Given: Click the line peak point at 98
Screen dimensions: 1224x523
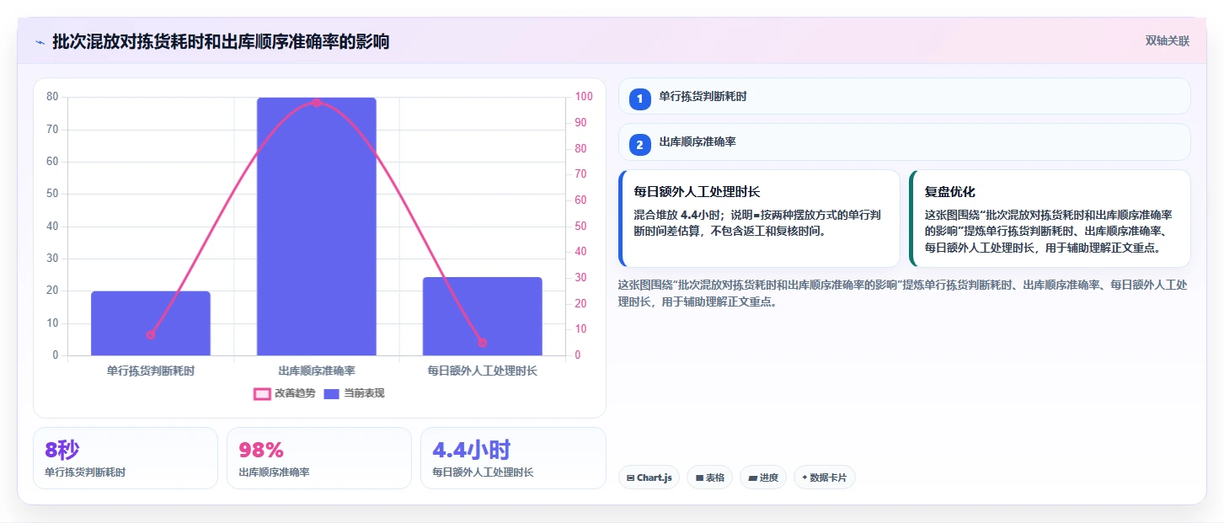Looking at the screenshot, I should click(317, 103).
